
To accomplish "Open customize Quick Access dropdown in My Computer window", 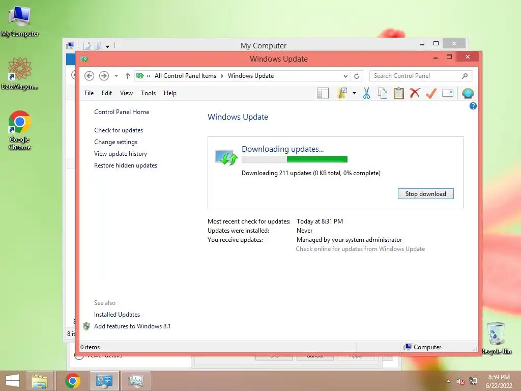I will [108, 46].
